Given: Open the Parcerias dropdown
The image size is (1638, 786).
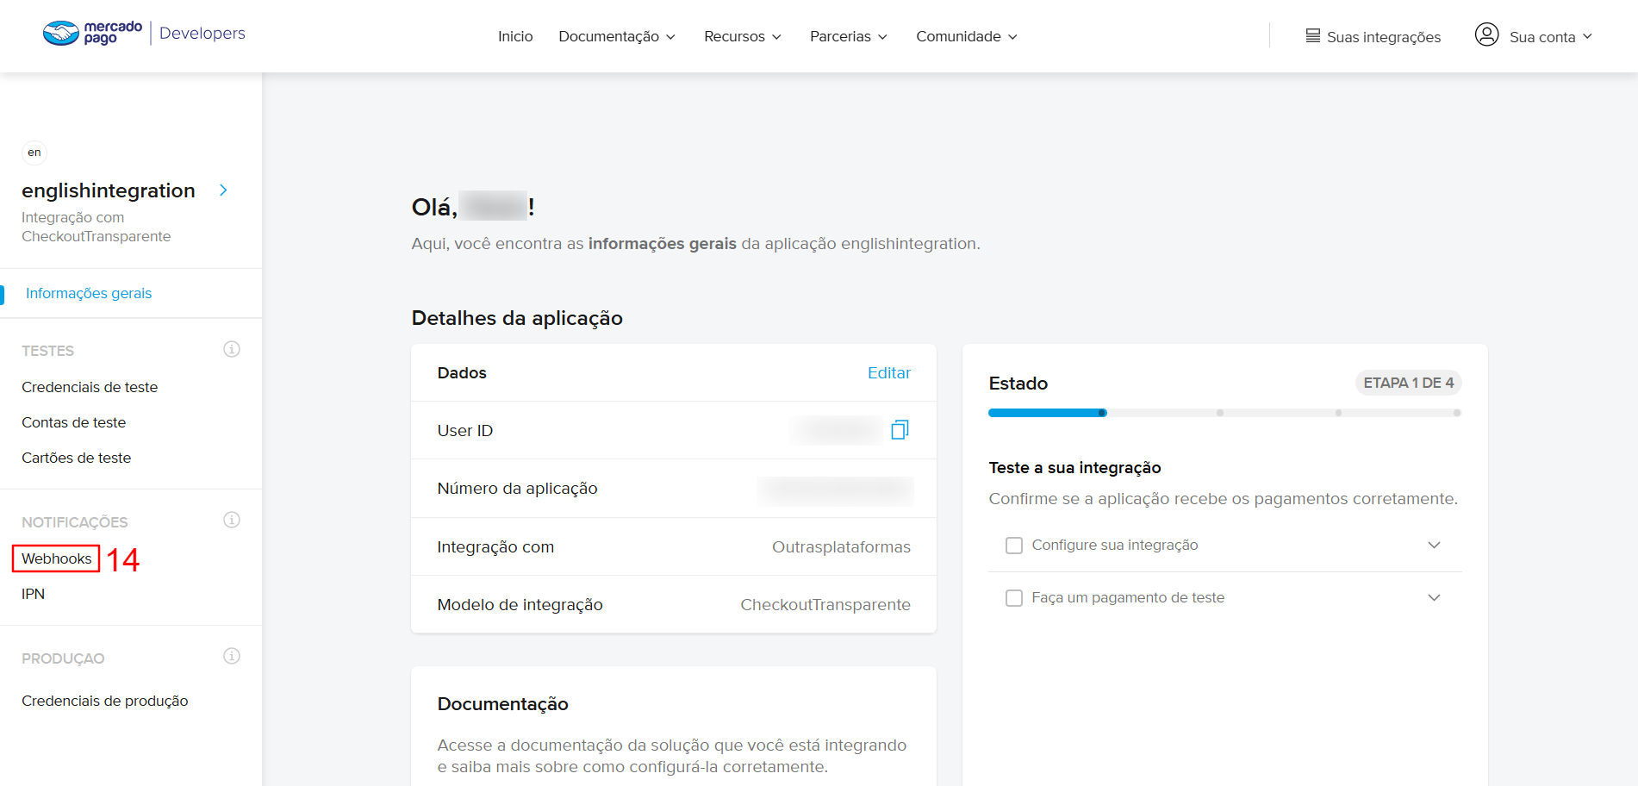Looking at the screenshot, I should [849, 36].
